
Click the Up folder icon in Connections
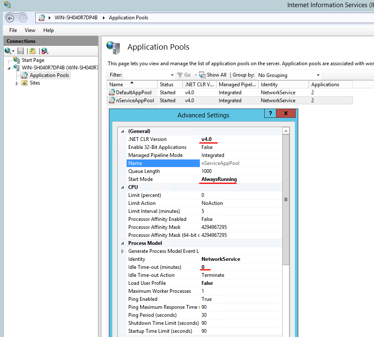tap(32, 51)
